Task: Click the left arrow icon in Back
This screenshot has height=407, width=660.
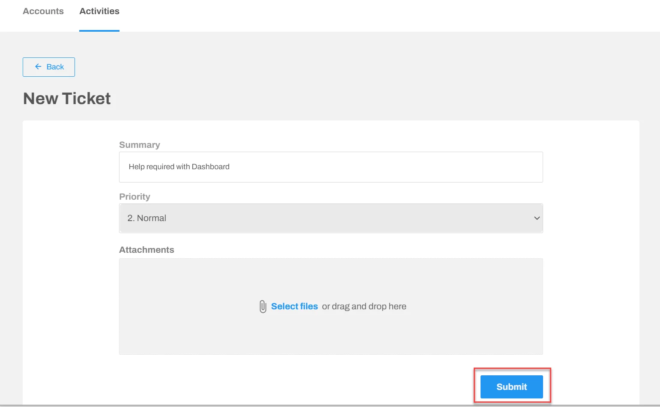Action: click(x=38, y=66)
